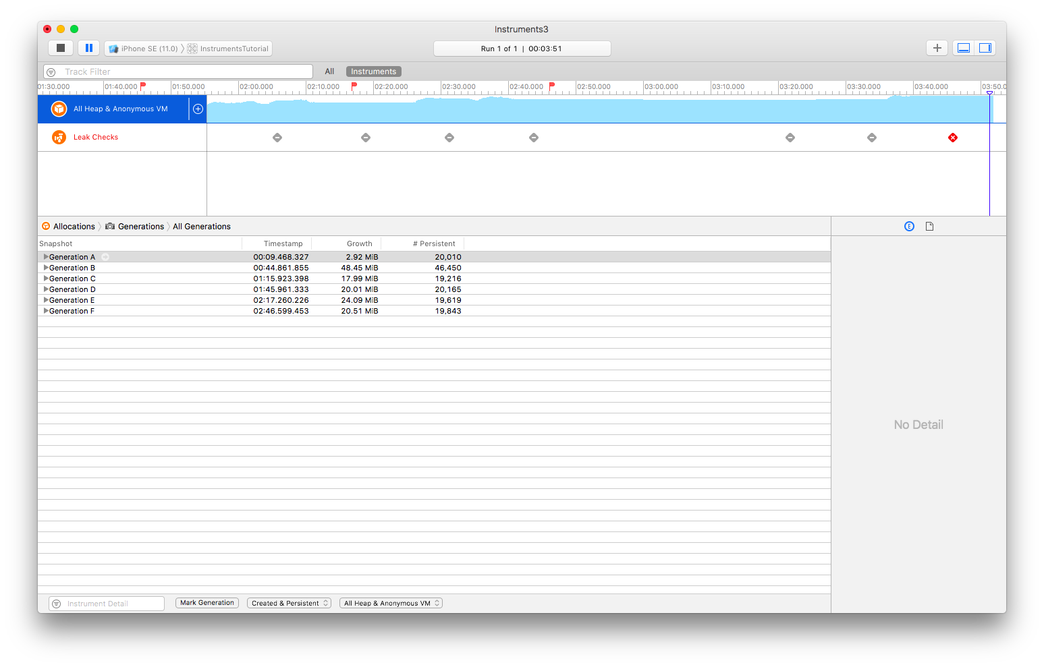Open the Leak Checks track label

[x=96, y=137]
